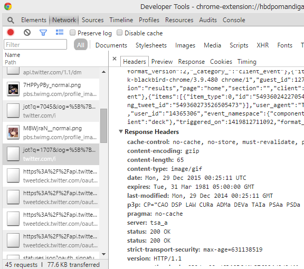304x269 pixels.
Task: Click the Chrome logo icon in title bar
Action: [8, 6]
